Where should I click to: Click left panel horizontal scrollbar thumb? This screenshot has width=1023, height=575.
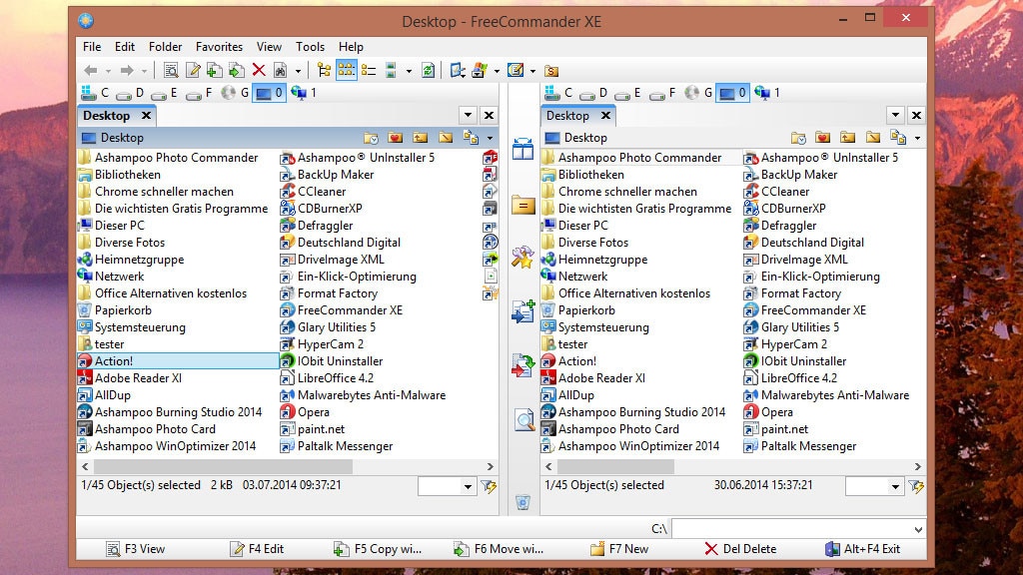point(223,467)
